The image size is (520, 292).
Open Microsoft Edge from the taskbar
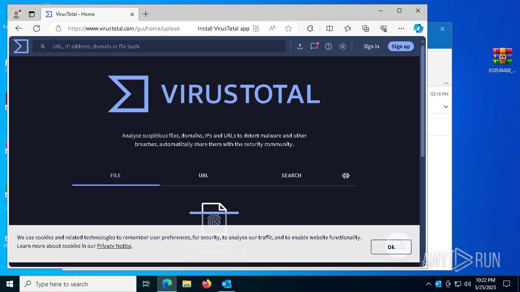tap(167, 284)
